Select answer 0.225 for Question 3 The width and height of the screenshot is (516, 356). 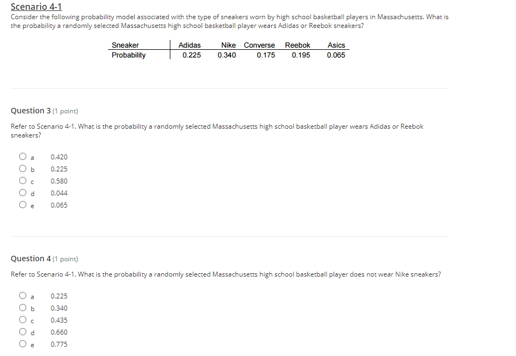[22, 168]
